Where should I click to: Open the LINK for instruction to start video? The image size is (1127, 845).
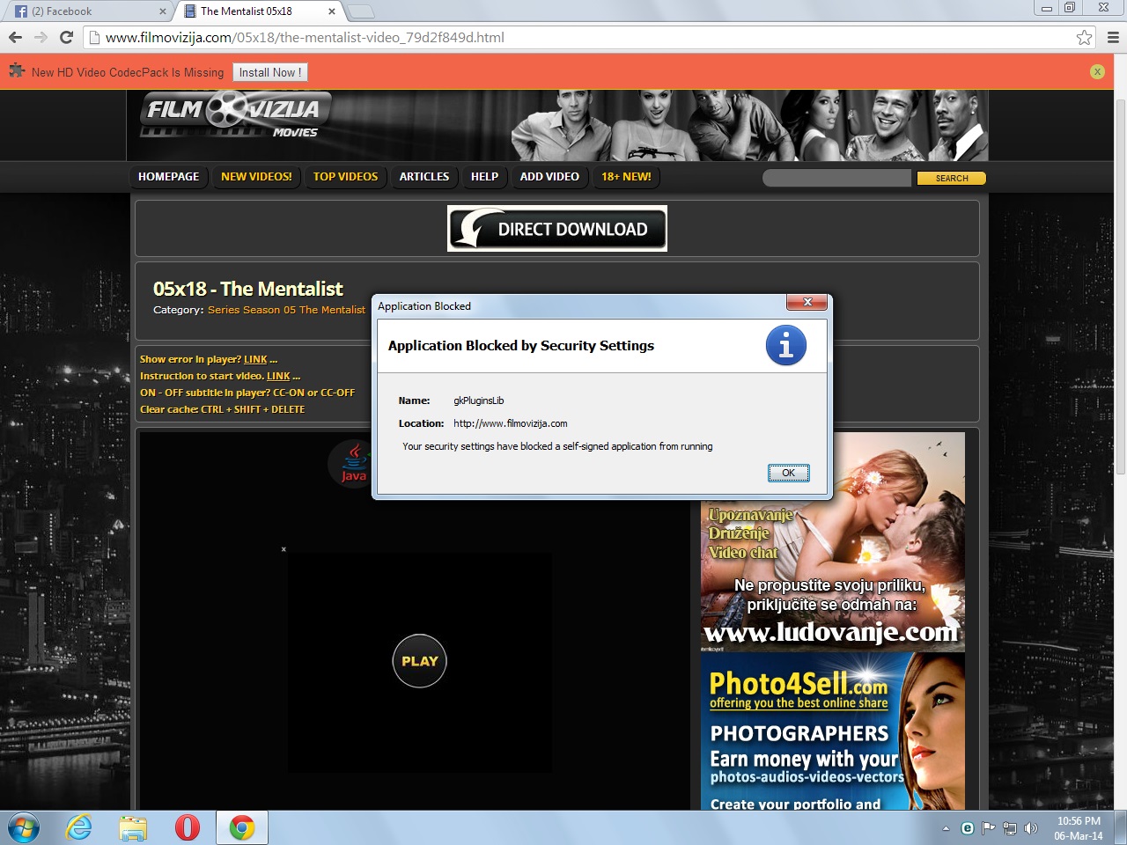pos(278,376)
